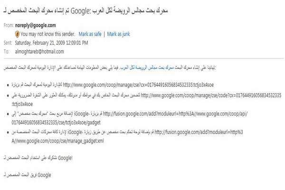Click the shield warning icon beside sender notice
Image resolution: width=285 pixels, height=190 pixels.
18,34
